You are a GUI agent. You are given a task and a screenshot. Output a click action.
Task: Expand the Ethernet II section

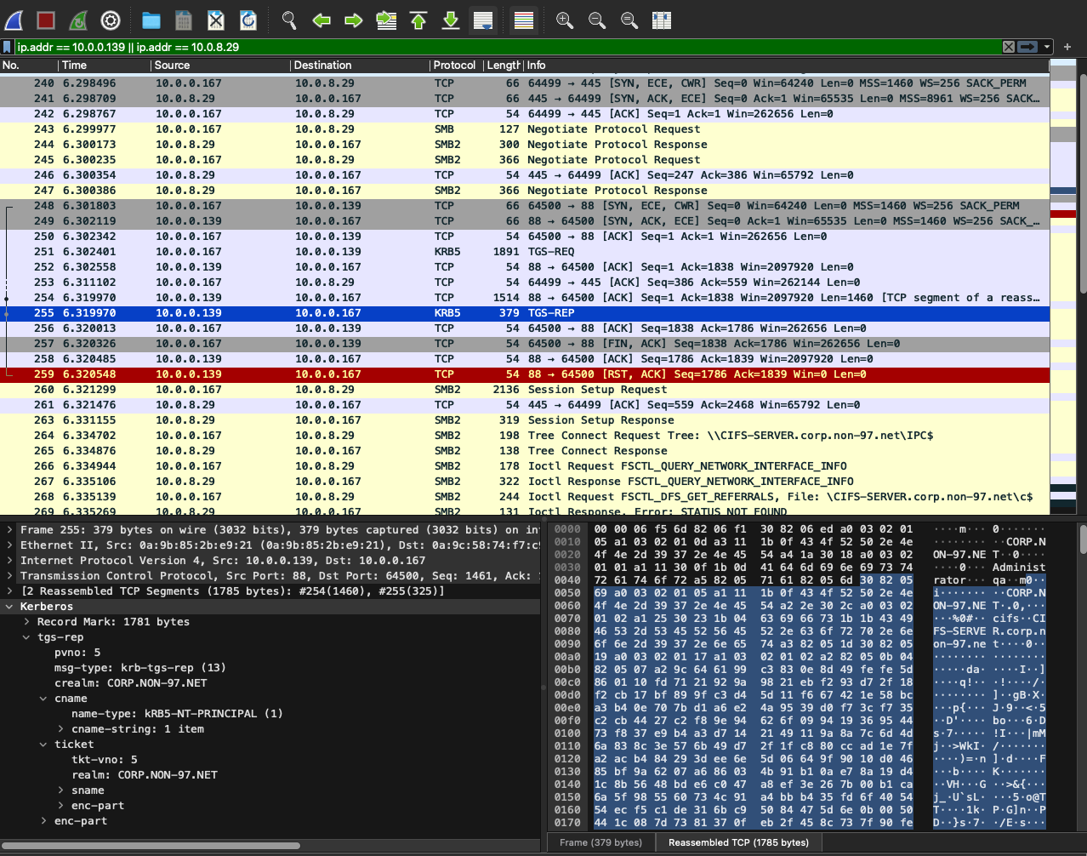coord(9,545)
